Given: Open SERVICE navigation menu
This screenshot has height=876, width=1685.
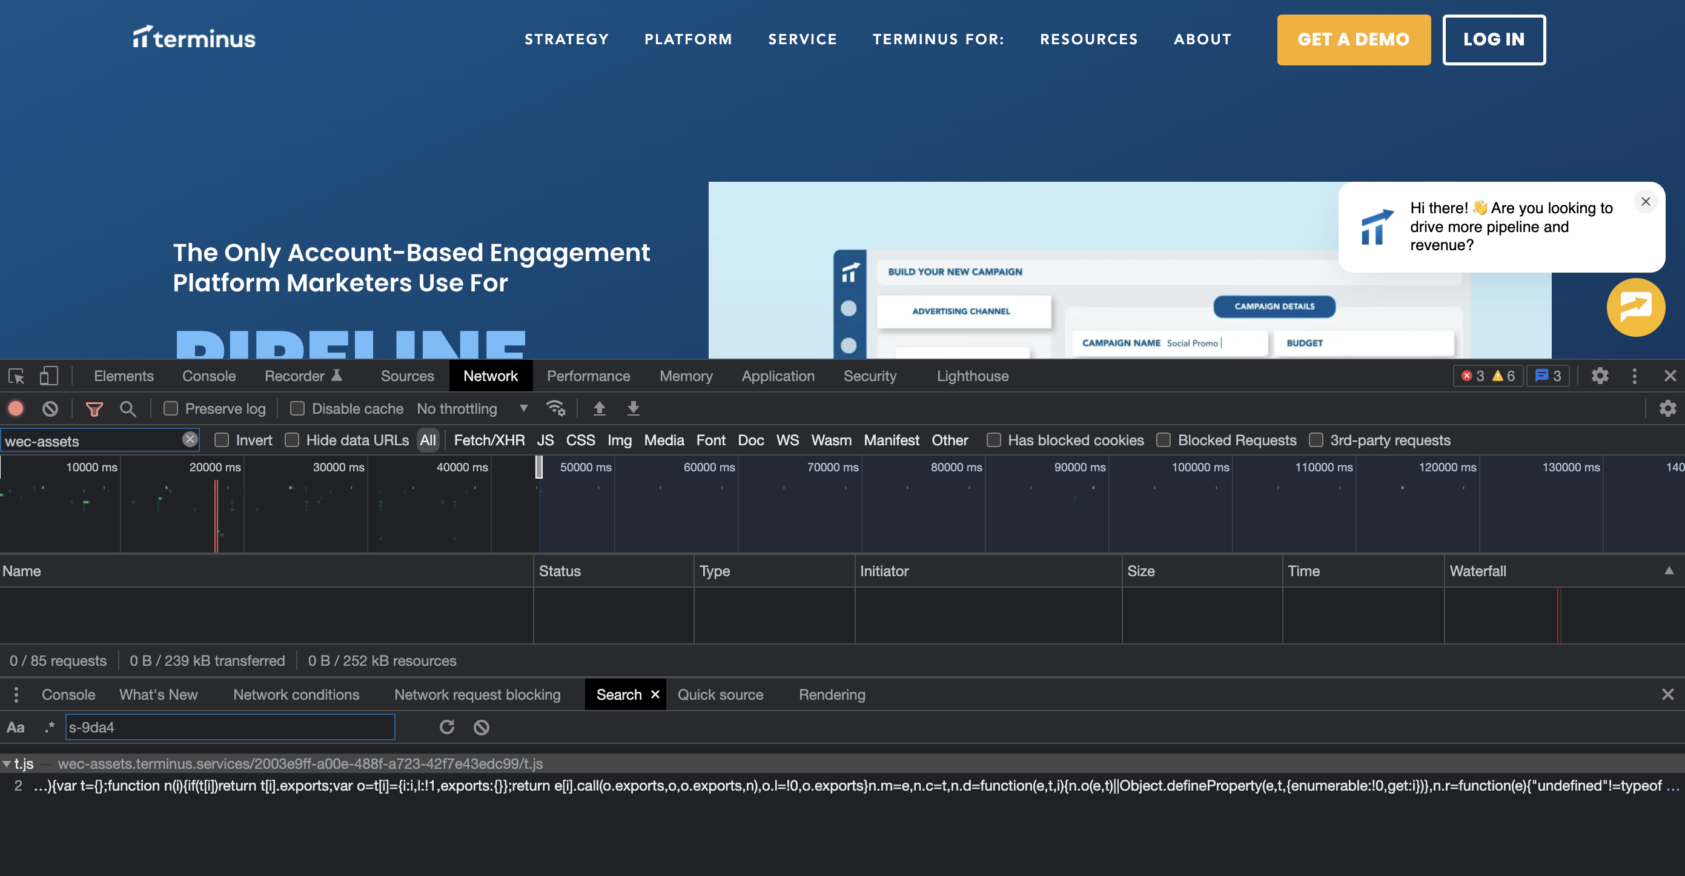Looking at the screenshot, I should pyautogui.click(x=803, y=39).
